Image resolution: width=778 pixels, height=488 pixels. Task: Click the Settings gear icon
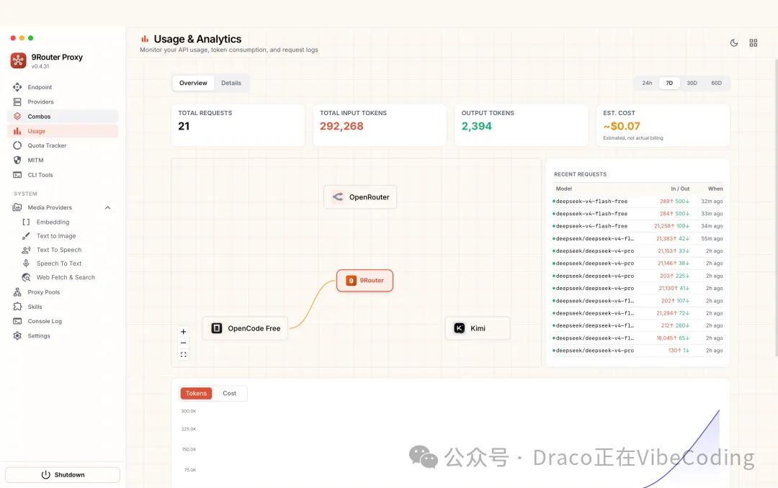[17, 335]
